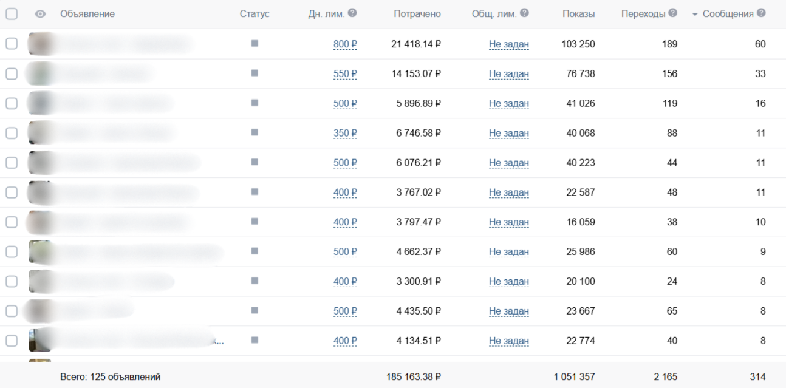Click status icon in the 6 746.58 ₽ row

pyautogui.click(x=255, y=132)
